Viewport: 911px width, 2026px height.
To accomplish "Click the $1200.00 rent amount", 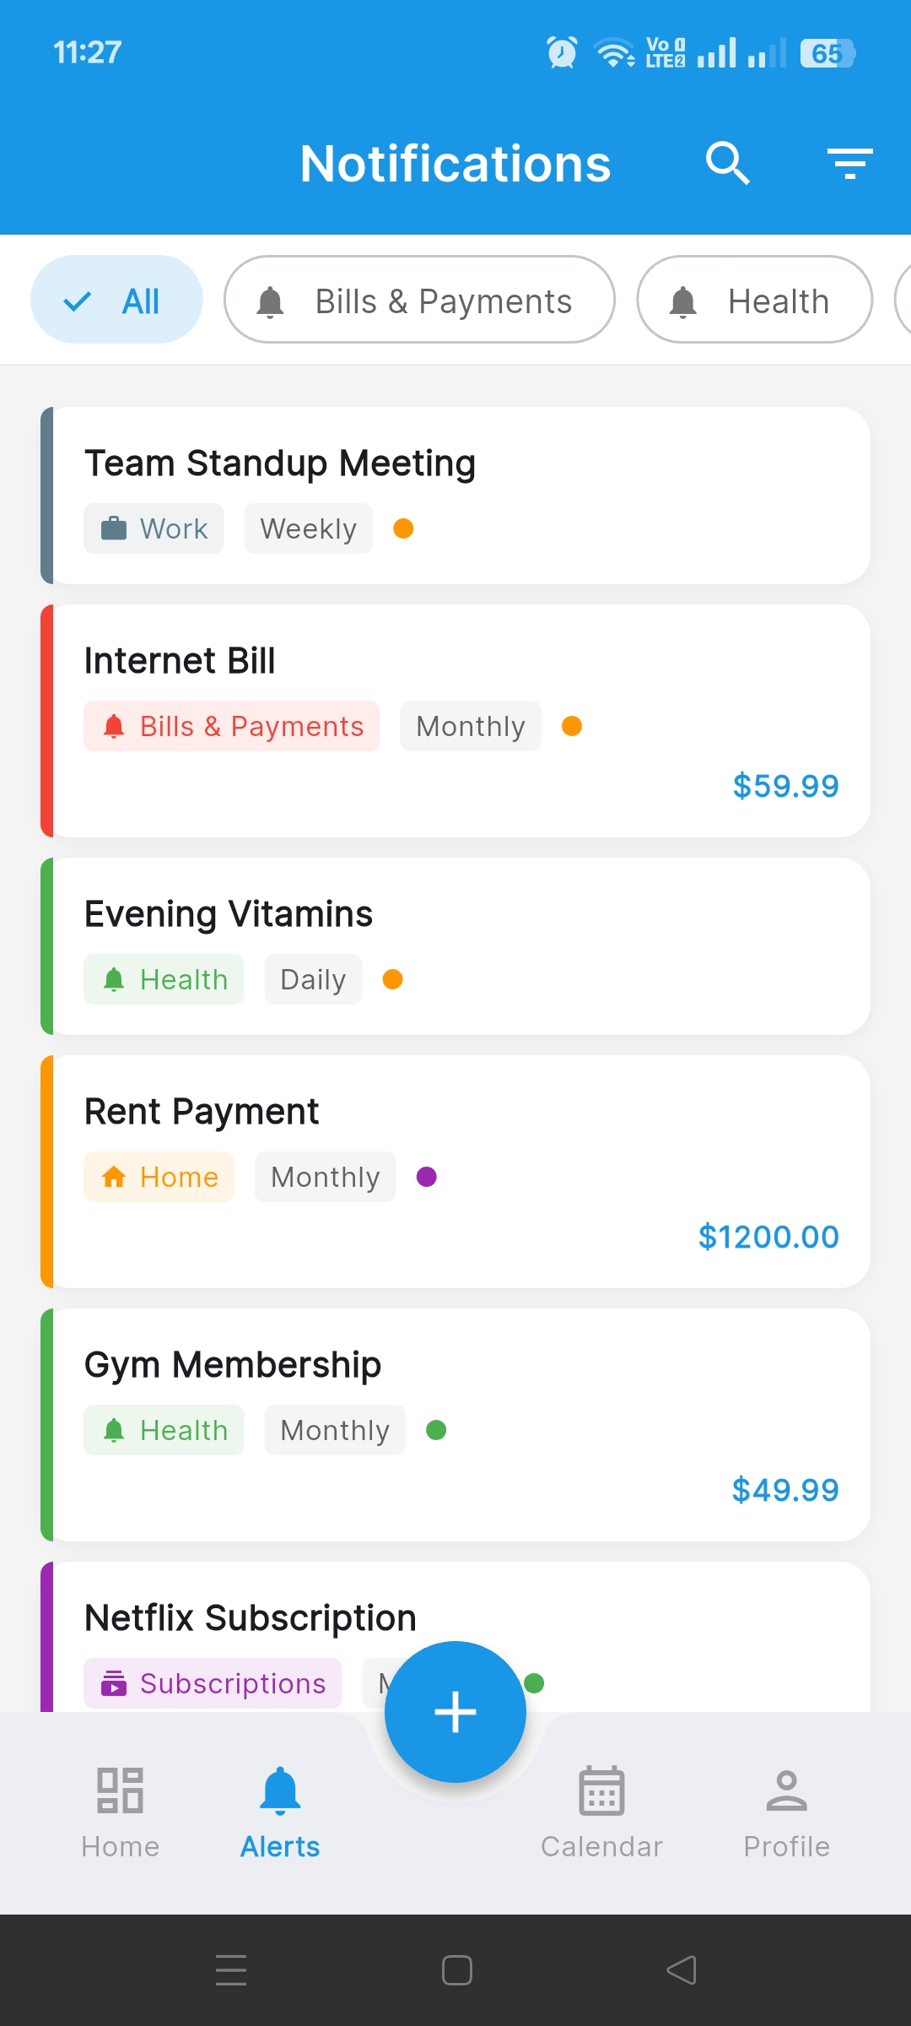I will tap(768, 1238).
